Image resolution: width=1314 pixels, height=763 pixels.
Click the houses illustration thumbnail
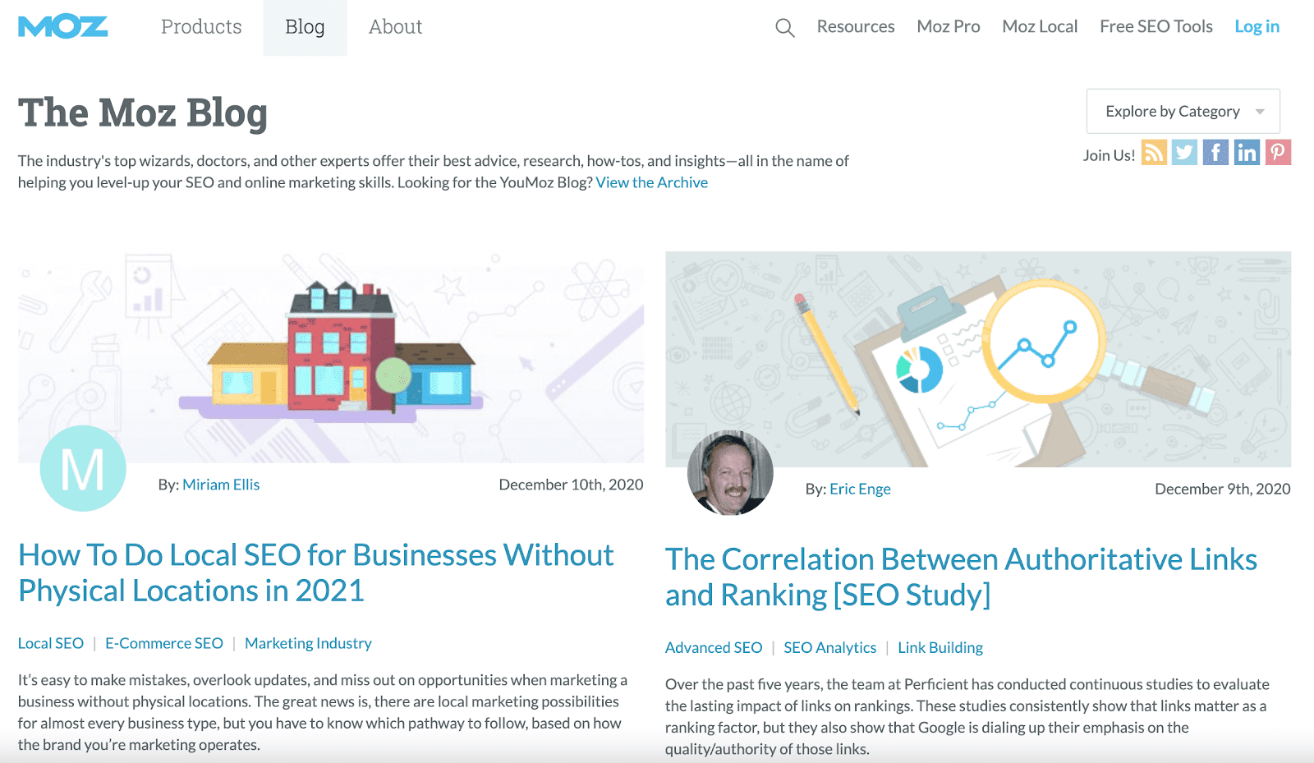tap(331, 357)
